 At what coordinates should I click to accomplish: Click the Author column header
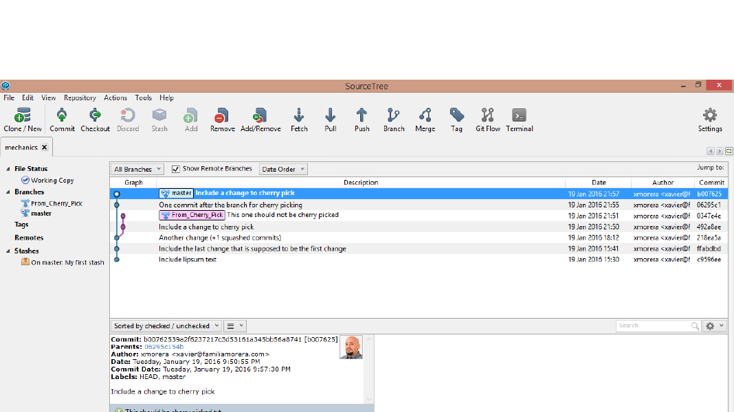coord(663,183)
